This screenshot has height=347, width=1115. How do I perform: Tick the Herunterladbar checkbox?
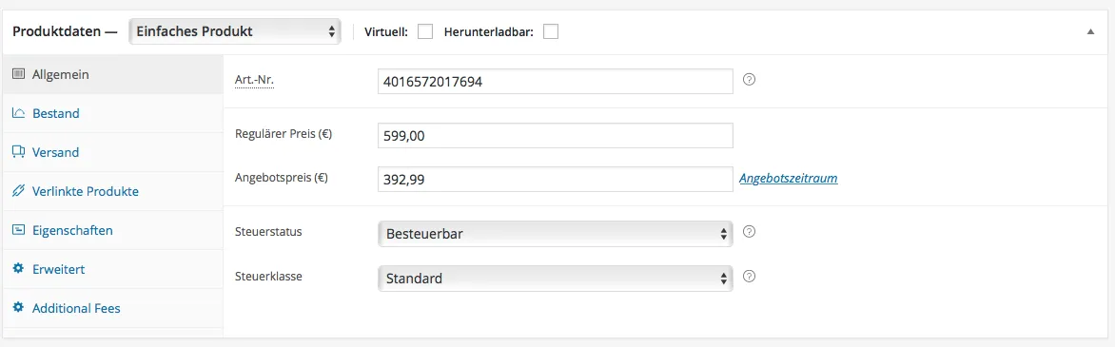click(551, 32)
